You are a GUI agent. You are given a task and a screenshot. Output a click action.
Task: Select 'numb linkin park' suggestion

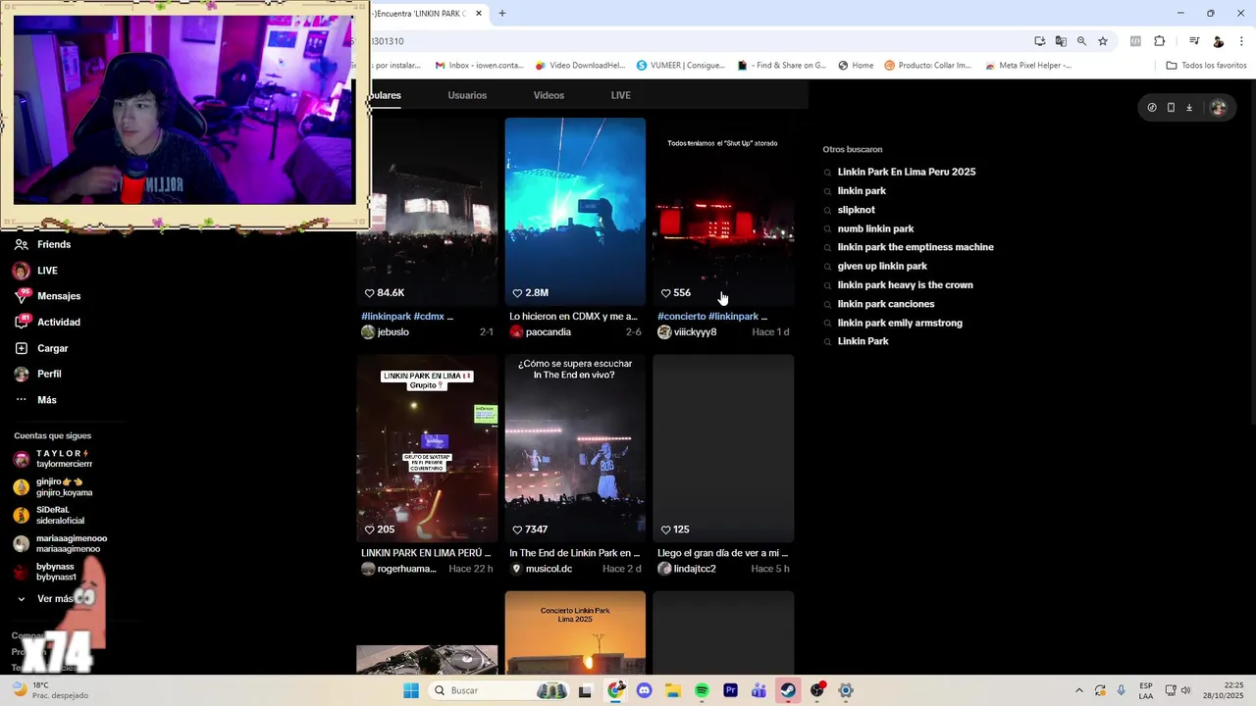click(875, 228)
